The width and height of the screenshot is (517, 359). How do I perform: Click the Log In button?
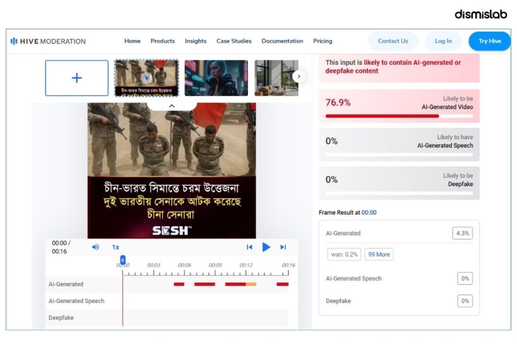[443, 41]
